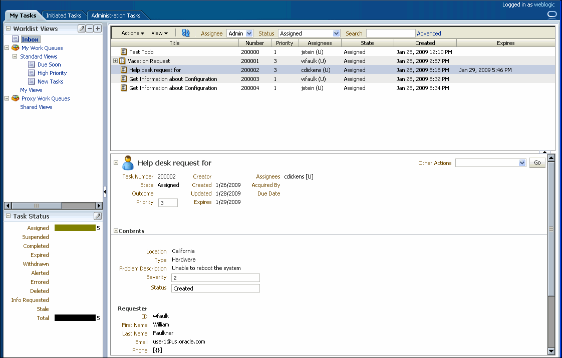The image size is (562, 358).
Task: Click the Advanced search link
Action: [429, 33]
